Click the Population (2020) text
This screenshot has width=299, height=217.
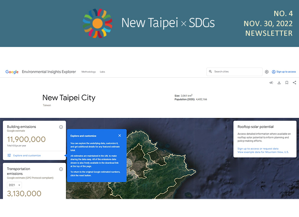pyautogui.click(x=191, y=100)
